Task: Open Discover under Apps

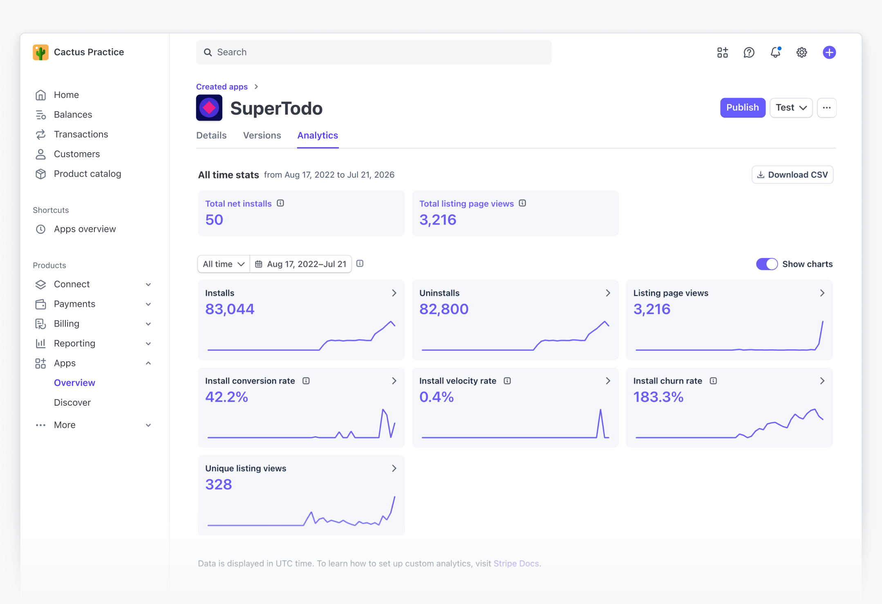Action: (x=72, y=402)
